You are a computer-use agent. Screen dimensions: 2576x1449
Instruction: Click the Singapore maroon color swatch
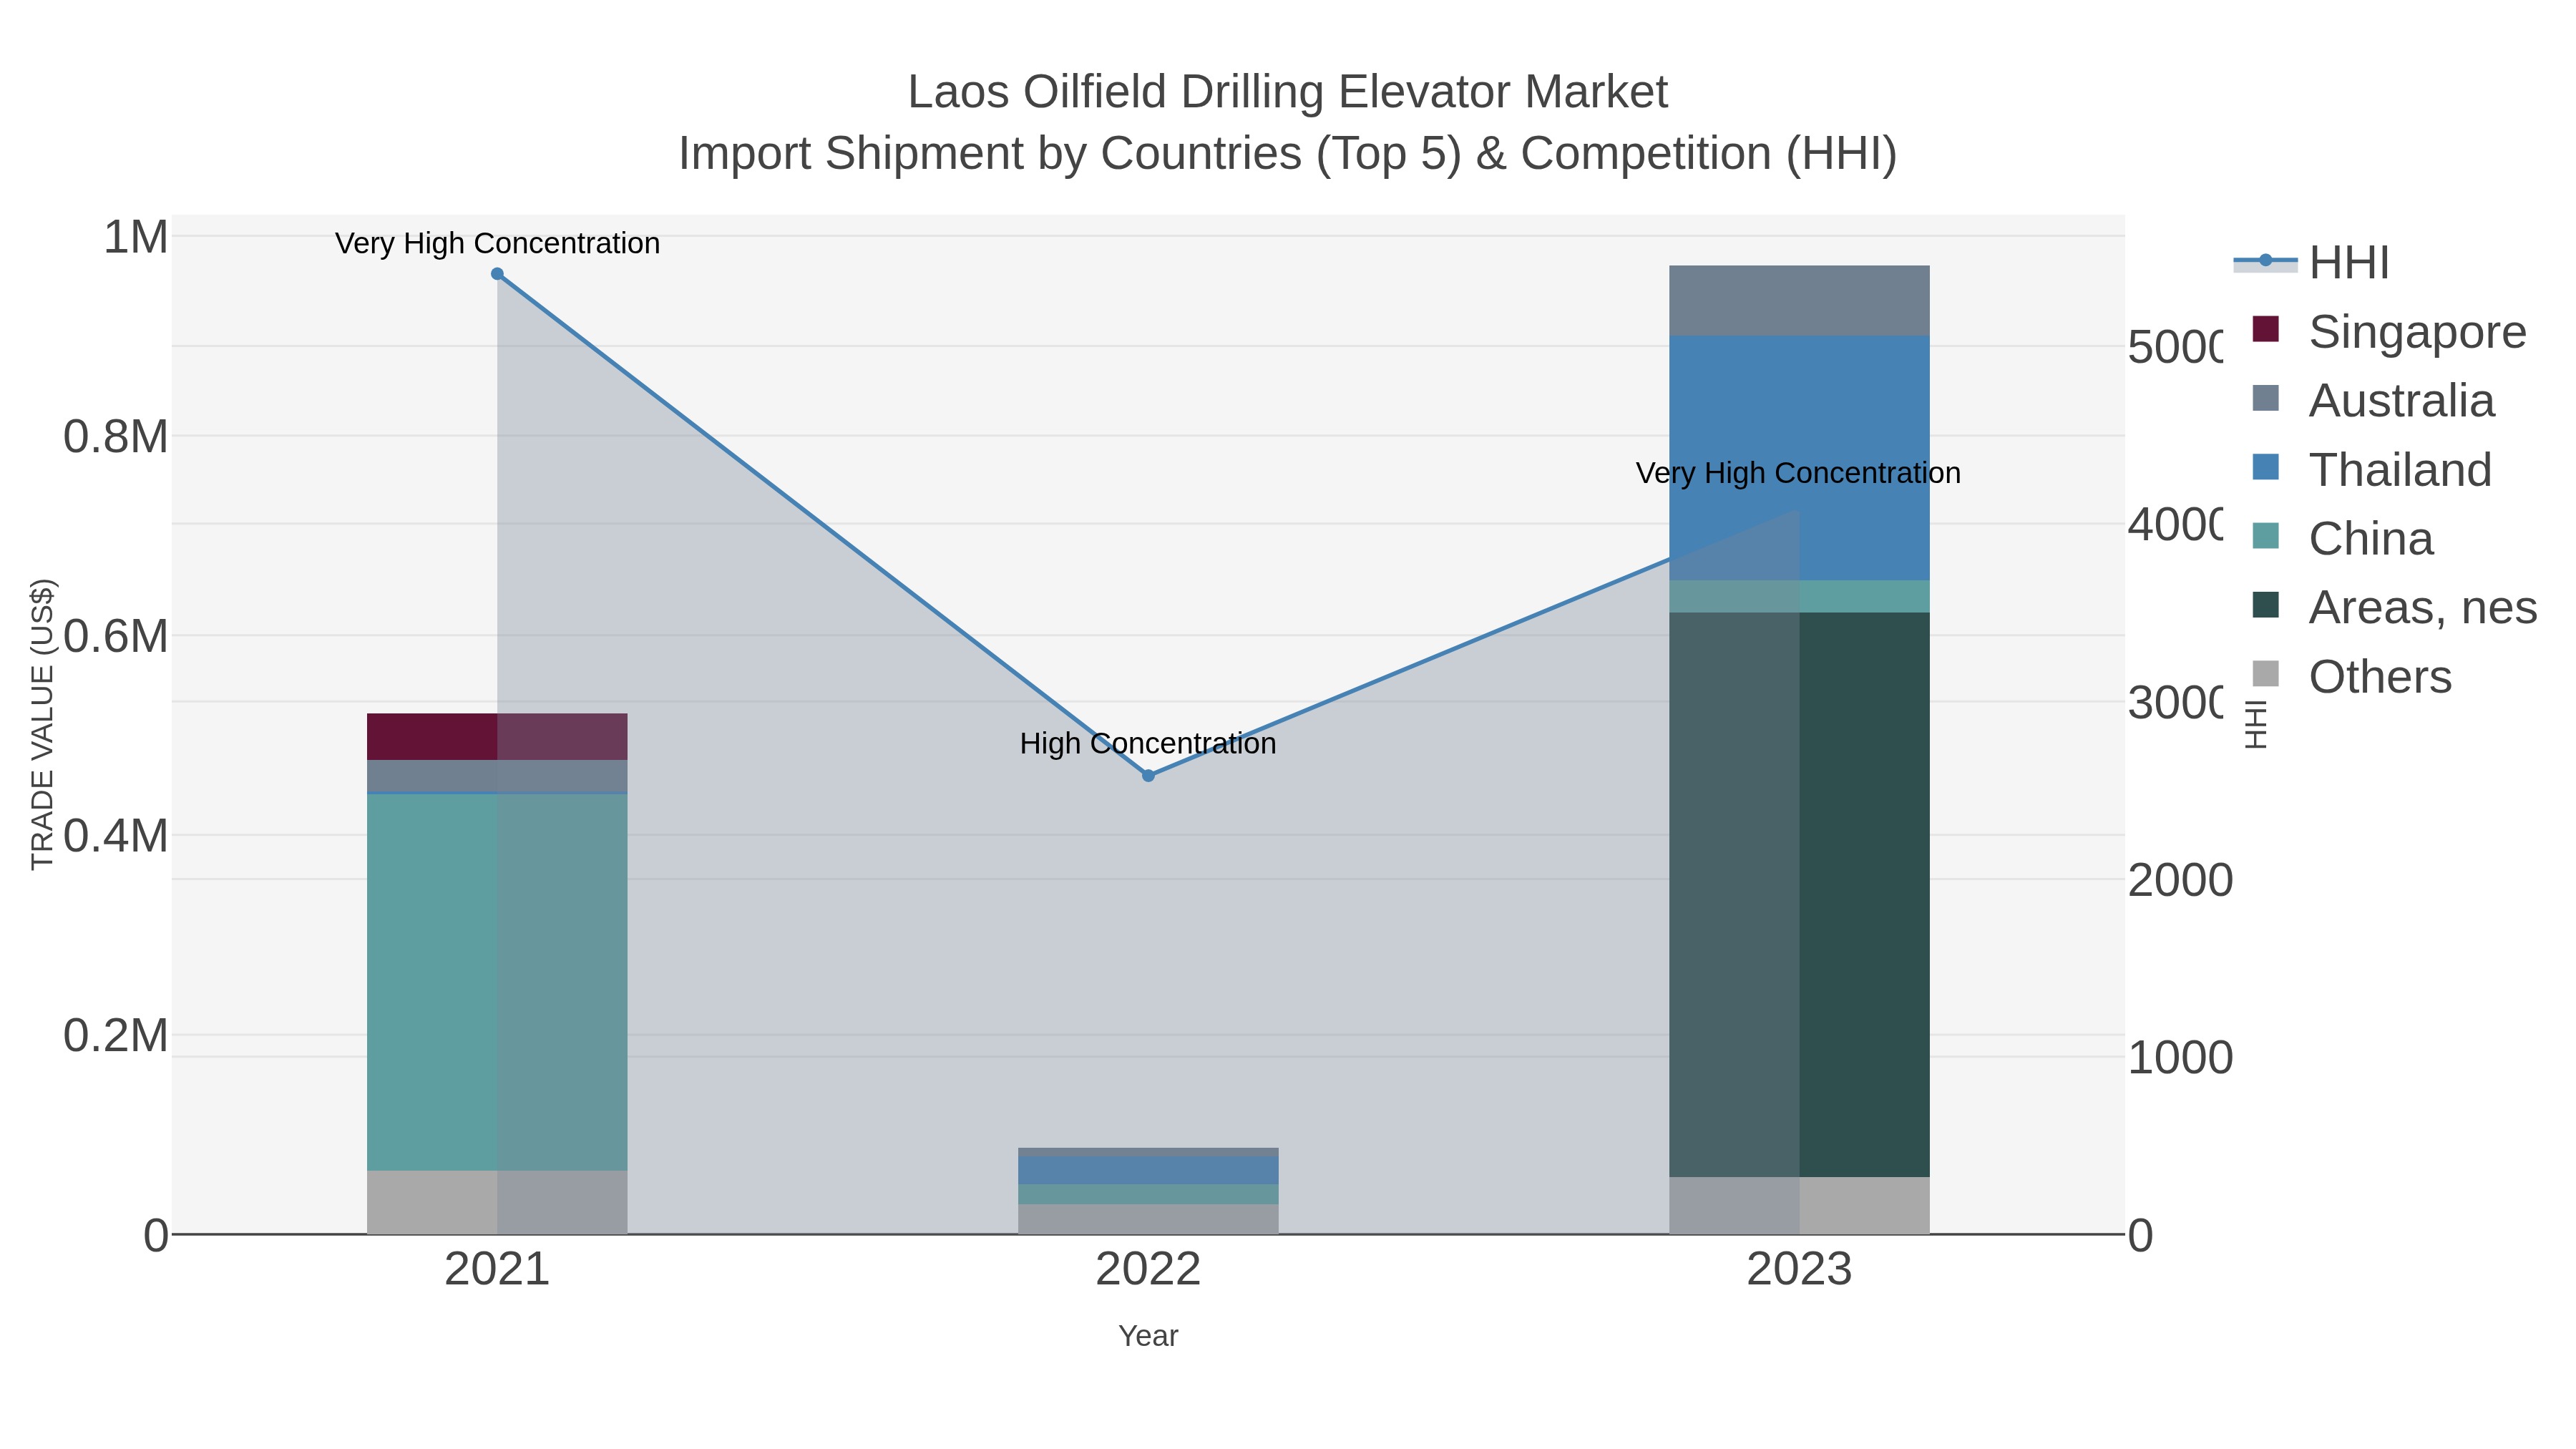coord(2265,329)
